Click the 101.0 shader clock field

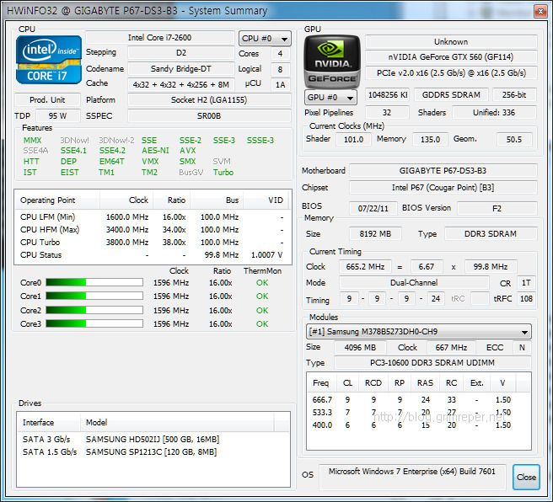click(353, 139)
